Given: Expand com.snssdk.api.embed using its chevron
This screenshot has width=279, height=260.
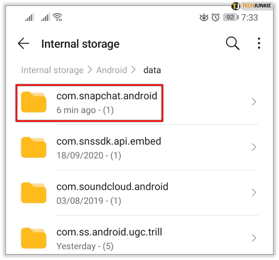Looking at the screenshot, I should (x=254, y=147).
